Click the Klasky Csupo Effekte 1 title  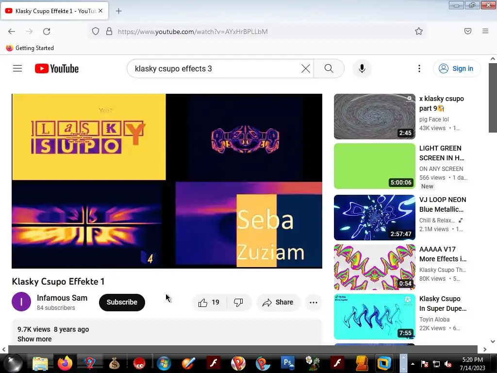(58, 281)
